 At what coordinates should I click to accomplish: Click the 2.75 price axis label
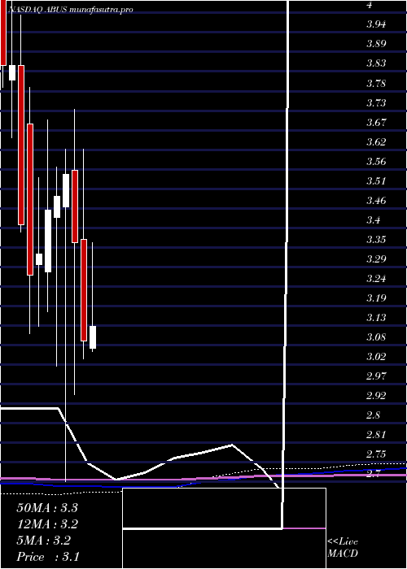[x=376, y=454]
